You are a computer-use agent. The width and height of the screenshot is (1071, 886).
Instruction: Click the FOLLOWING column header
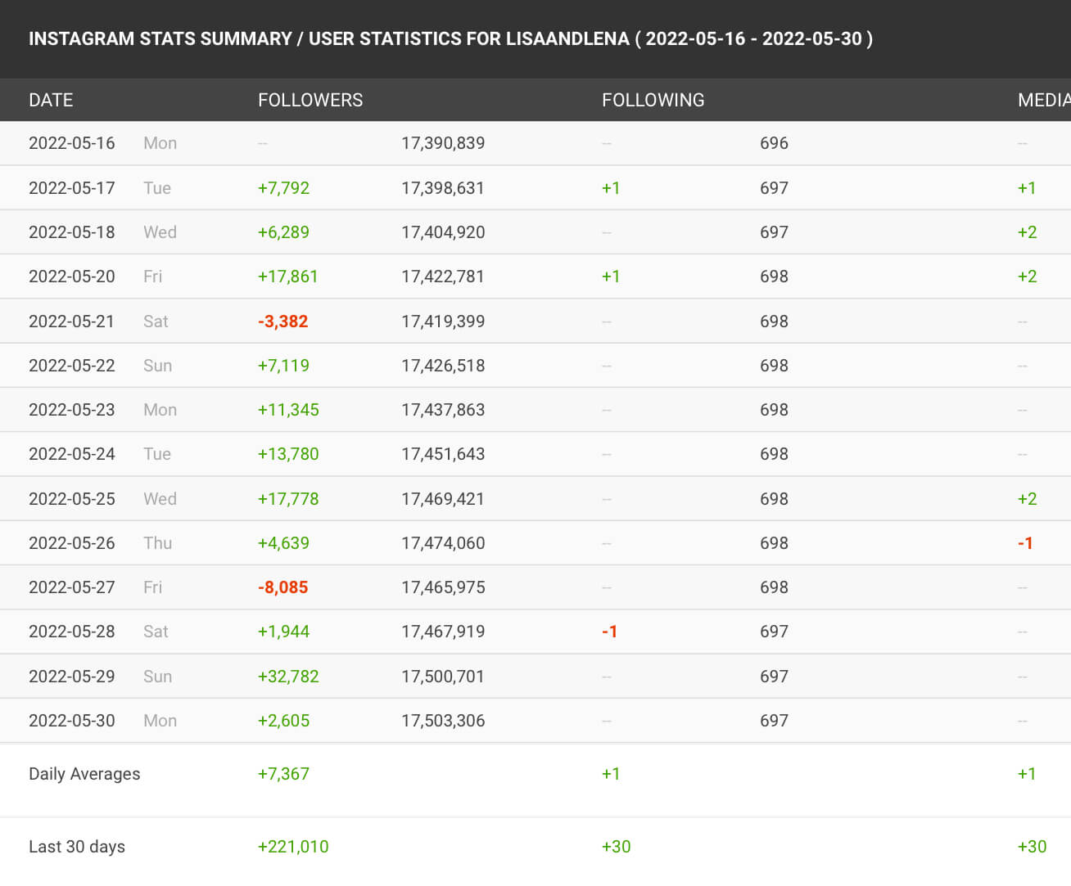pyautogui.click(x=653, y=100)
